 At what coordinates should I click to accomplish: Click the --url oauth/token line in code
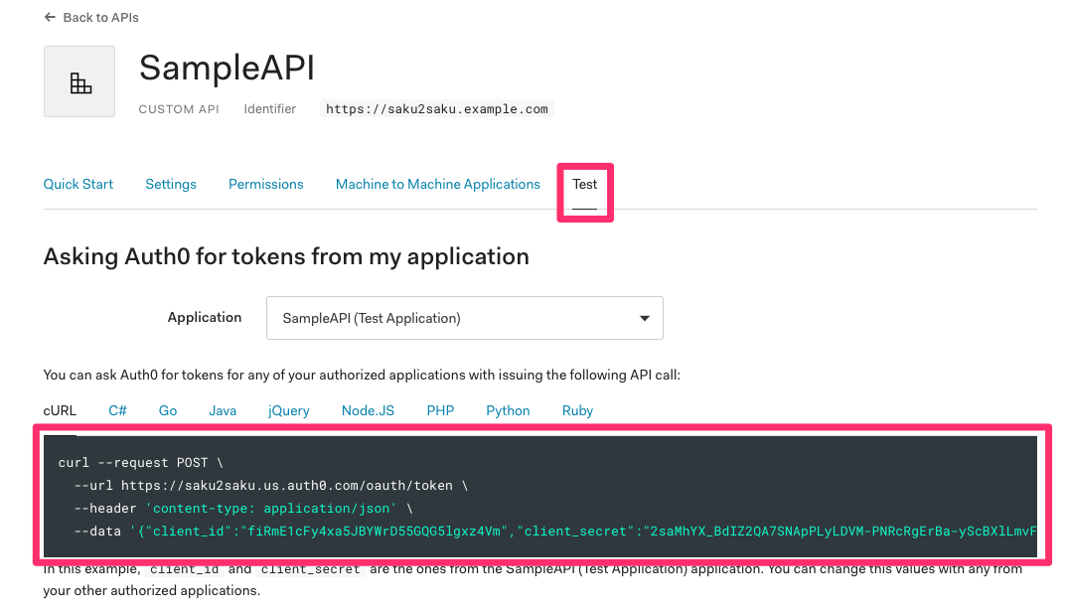coord(270,486)
